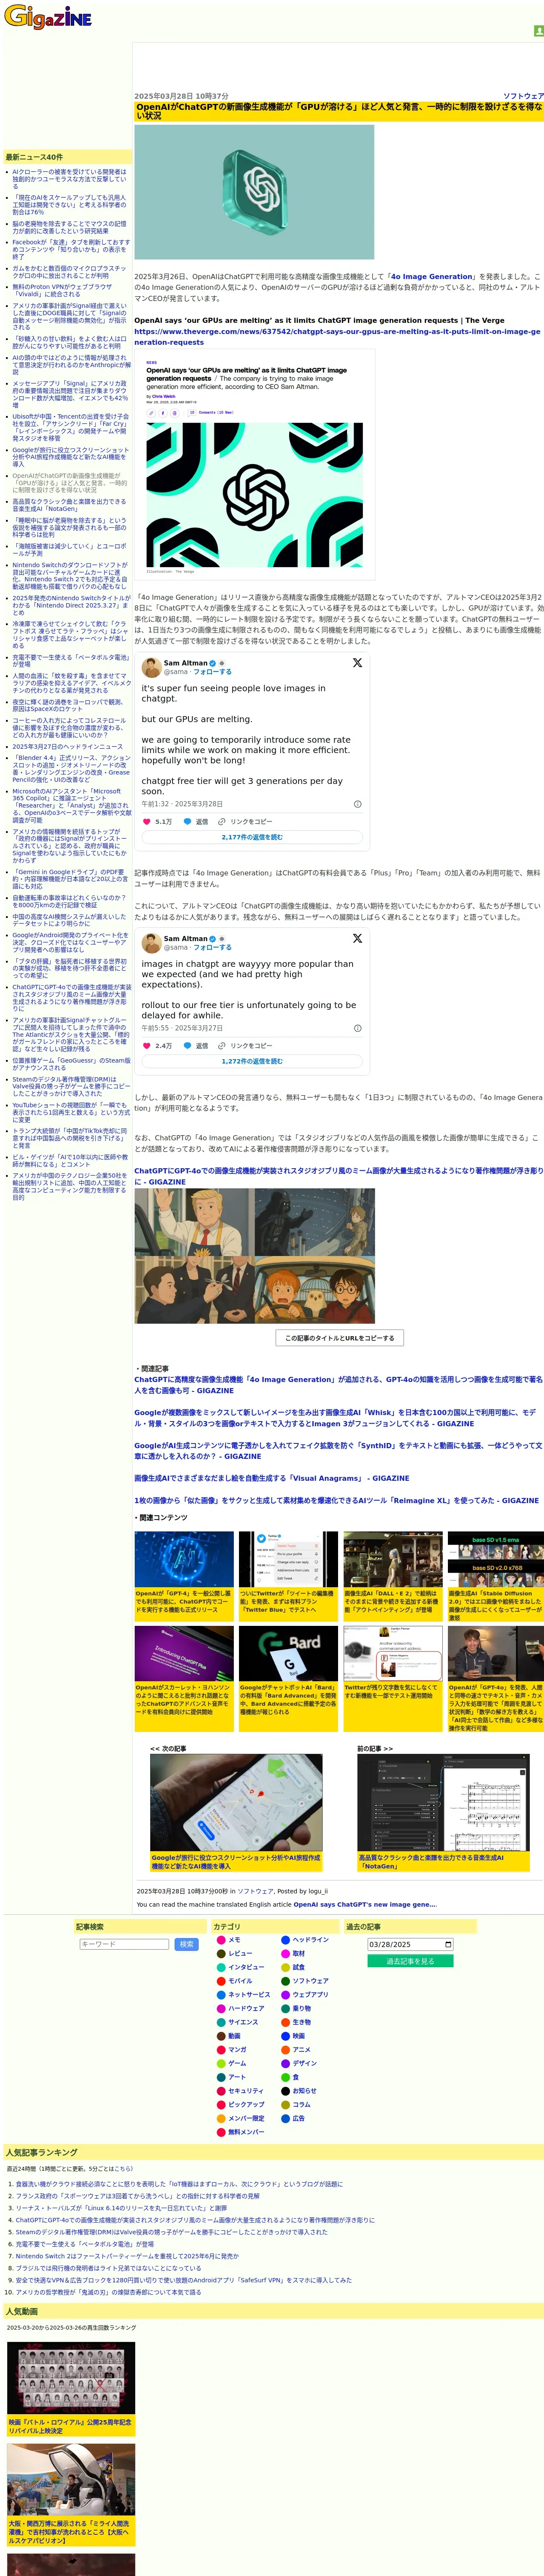Viewport: 544px width, 2576px height.
Task: Open sidebar news '2025年3月27日のヘッドラインニュース'
Action: coord(68,746)
